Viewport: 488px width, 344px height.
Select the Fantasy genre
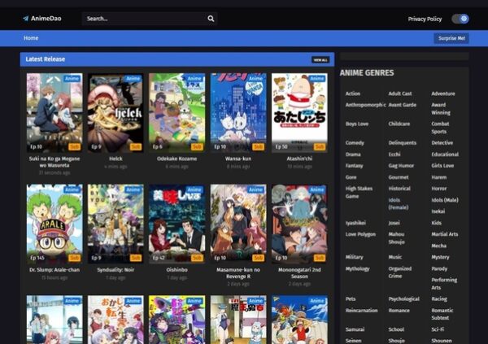click(354, 166)
